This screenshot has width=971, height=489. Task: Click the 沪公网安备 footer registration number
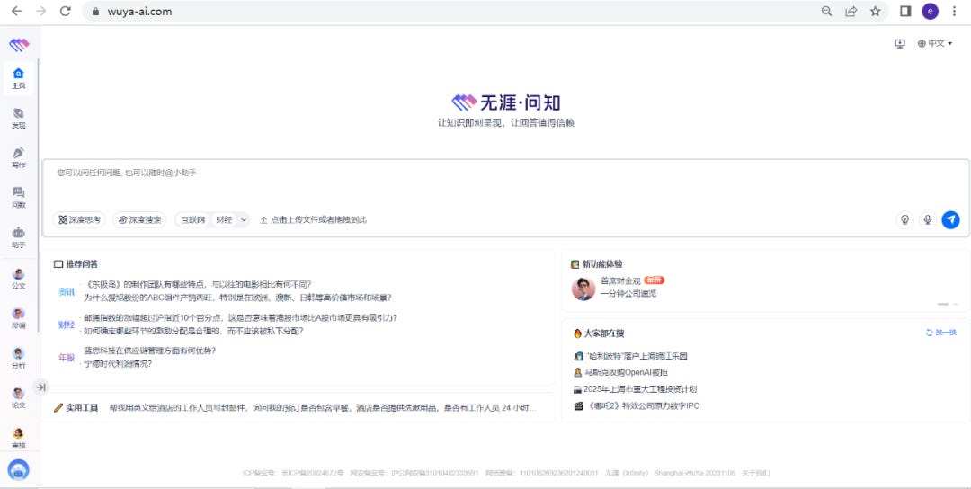tap(435, 473)
